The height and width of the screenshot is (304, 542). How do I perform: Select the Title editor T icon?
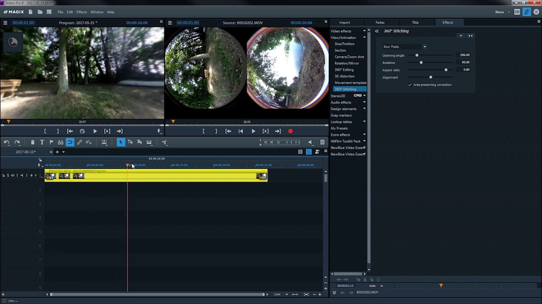42,142
